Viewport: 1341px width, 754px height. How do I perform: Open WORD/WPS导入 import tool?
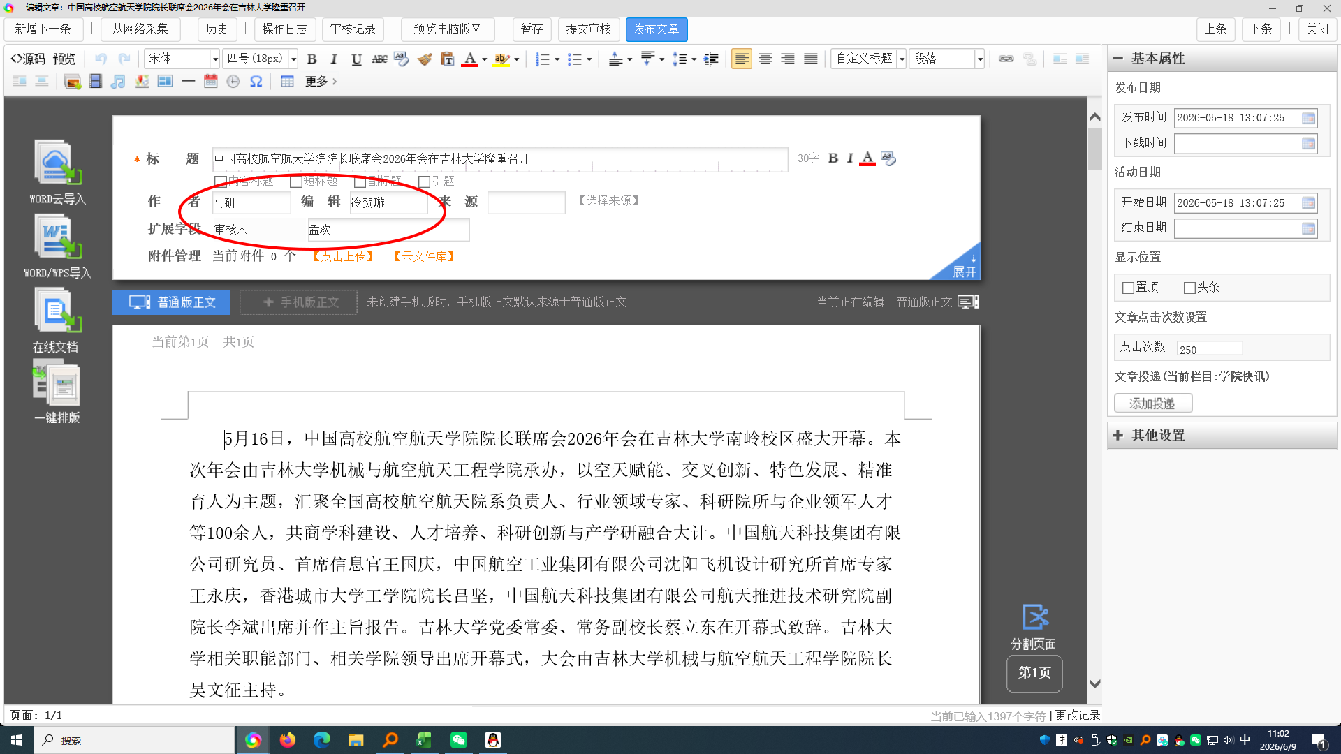[57, 246]
